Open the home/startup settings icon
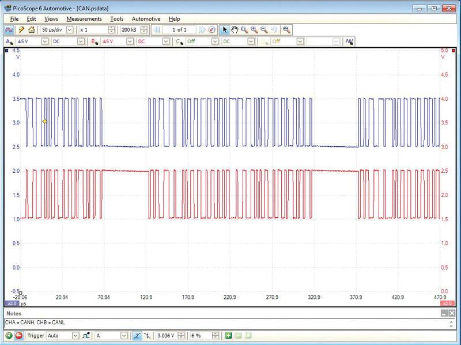Screen dimensions: 461x345 (x=31, y=30)
